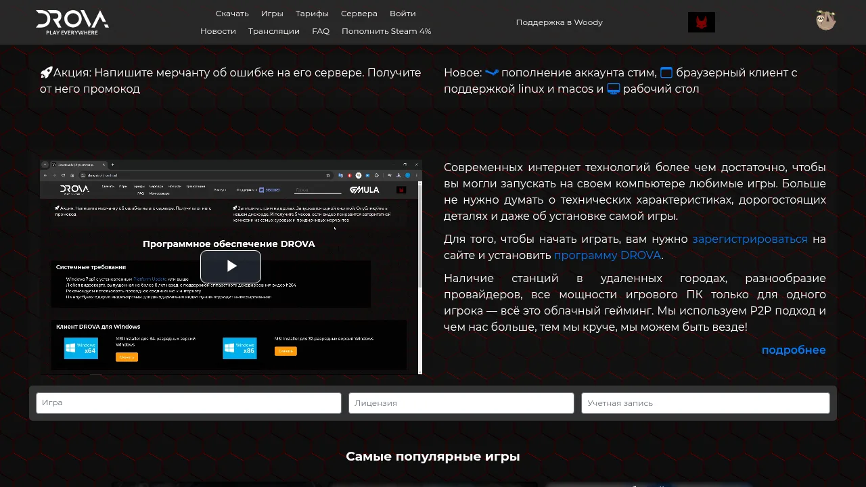Click Пополнить Steam 4% link
The height and width of the screenshot is (487, 866).
tap(386, 31)
